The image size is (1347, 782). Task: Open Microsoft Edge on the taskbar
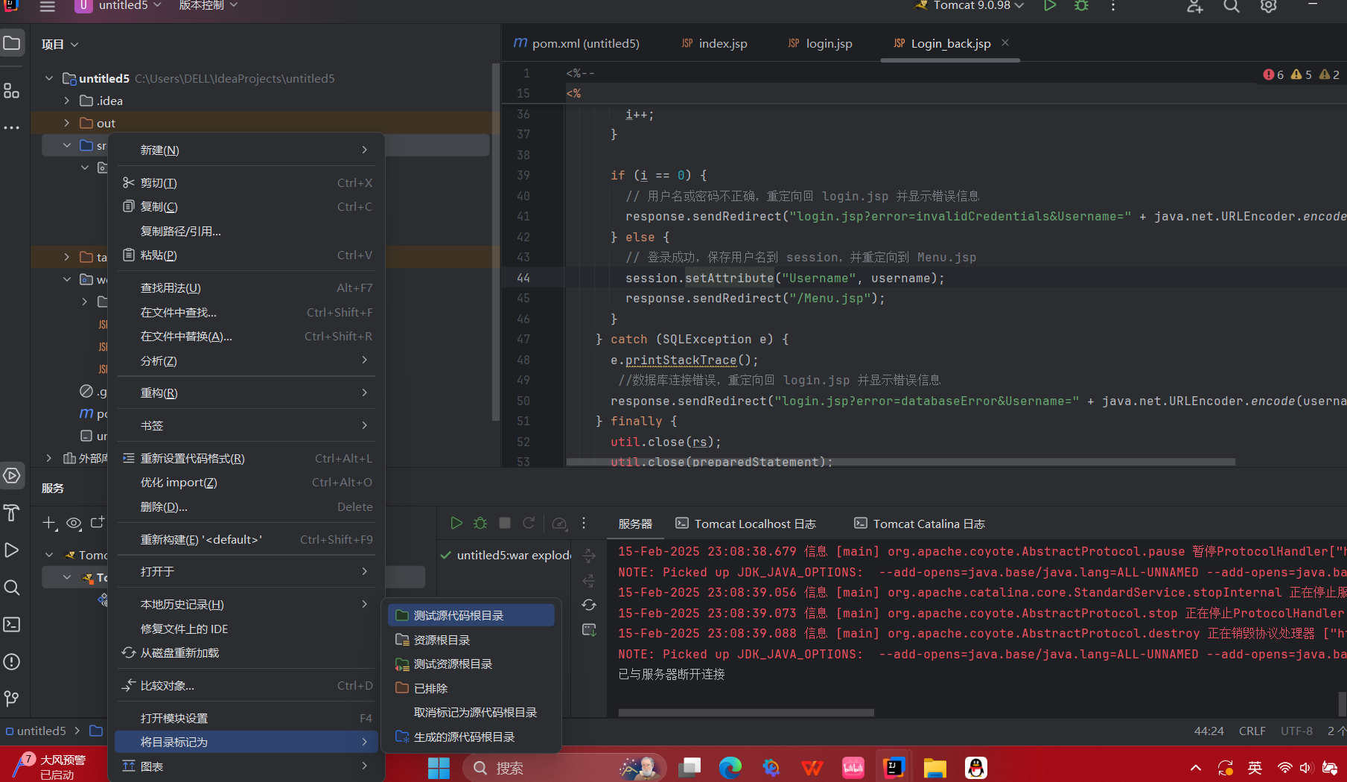coord(730,767)
